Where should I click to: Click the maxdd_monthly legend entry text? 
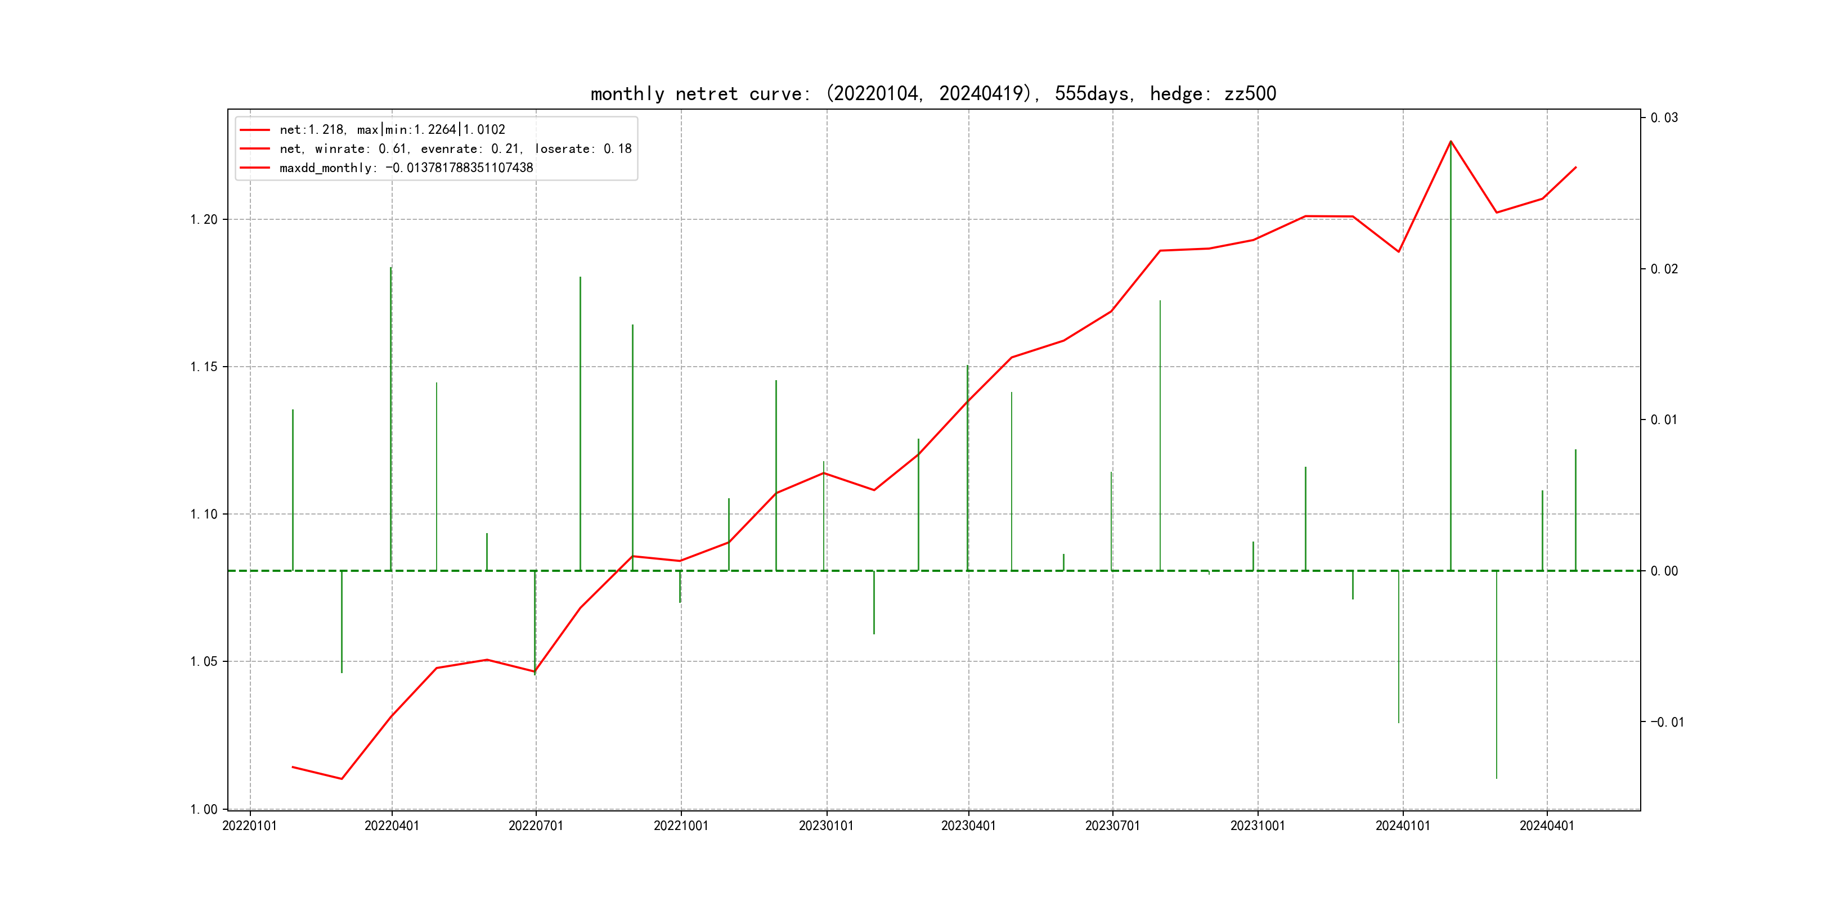(406, 168)
